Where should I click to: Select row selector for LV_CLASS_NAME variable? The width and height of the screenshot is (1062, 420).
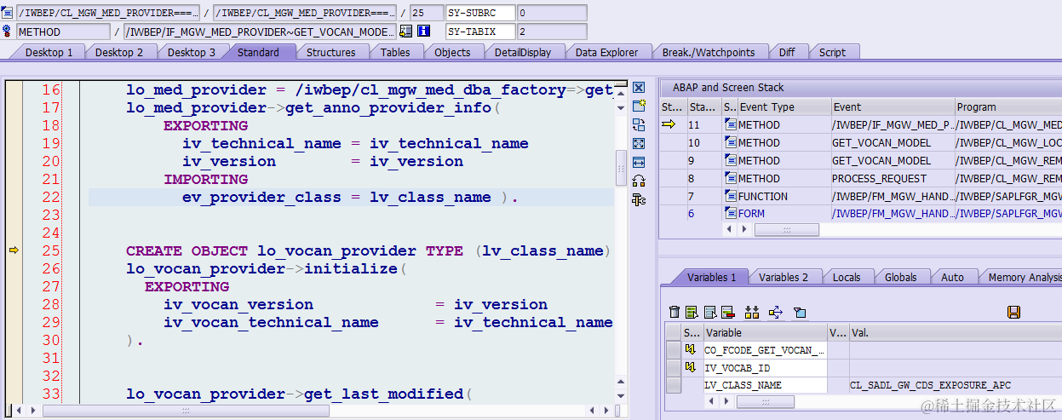click(673, 385)
